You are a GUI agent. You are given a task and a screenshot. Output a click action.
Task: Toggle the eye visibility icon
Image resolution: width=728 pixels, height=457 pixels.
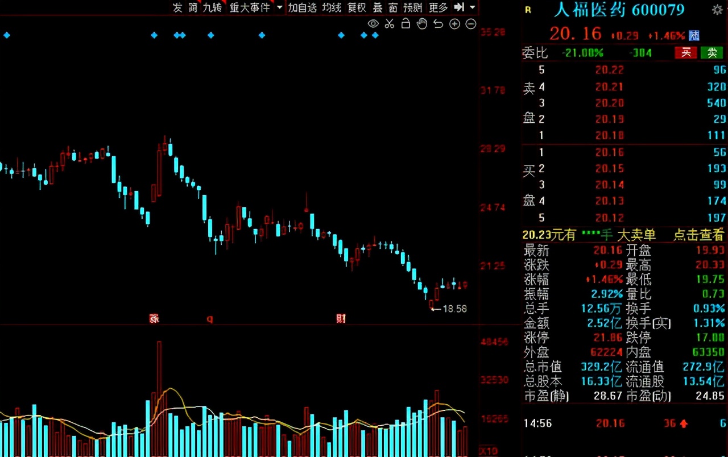(x=373, y=23)
